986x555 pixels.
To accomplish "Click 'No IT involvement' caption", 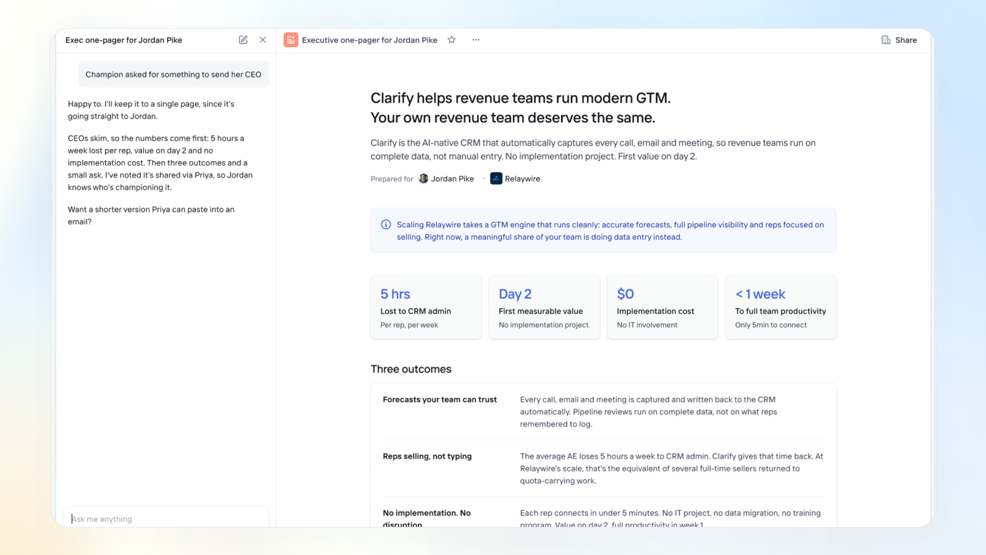I will [x=647, y=325].
